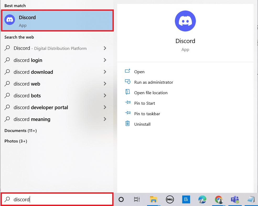The image size is (258, 206).
Task: Open Microsoft Teams from the taskbar
Action: [235, 200]
